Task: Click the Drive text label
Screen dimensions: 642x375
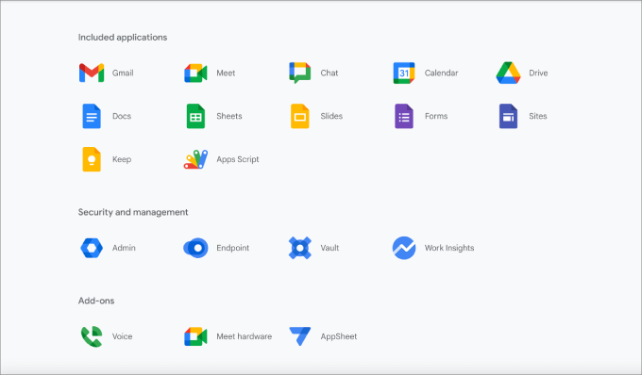Action: pyautogui.click(x=538, y=73)
